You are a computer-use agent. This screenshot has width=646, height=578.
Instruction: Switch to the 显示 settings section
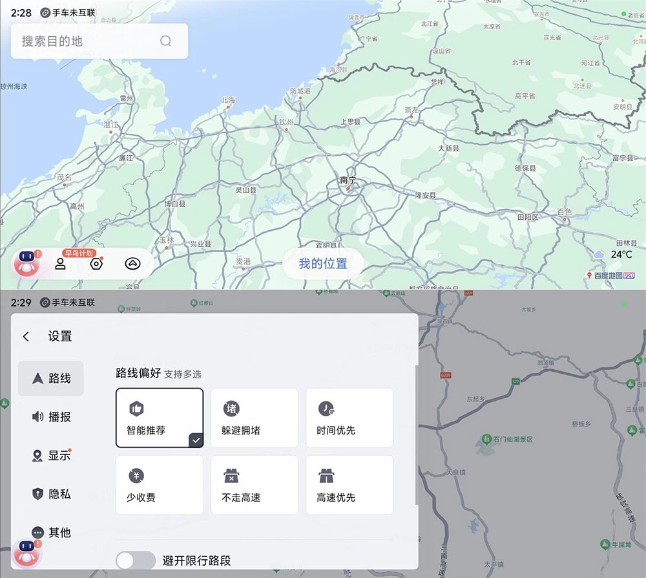tap(52, 455)
